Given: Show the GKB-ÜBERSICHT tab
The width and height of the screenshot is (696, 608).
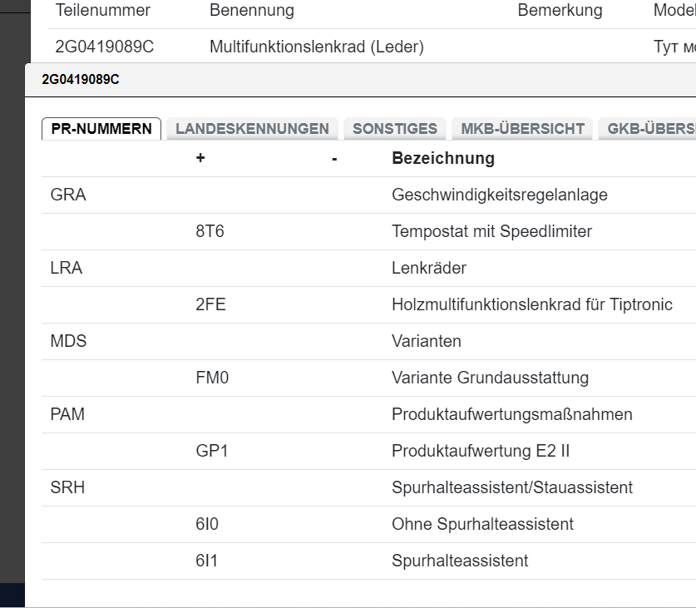Looking at the screenshot, I should [650, 129].
